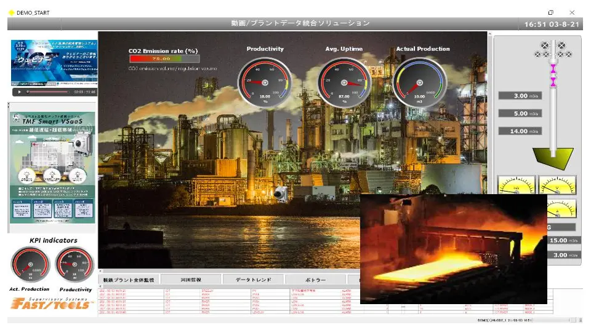Click the DEMO_START title icon

pyautogui.click(x=11, y=12)
